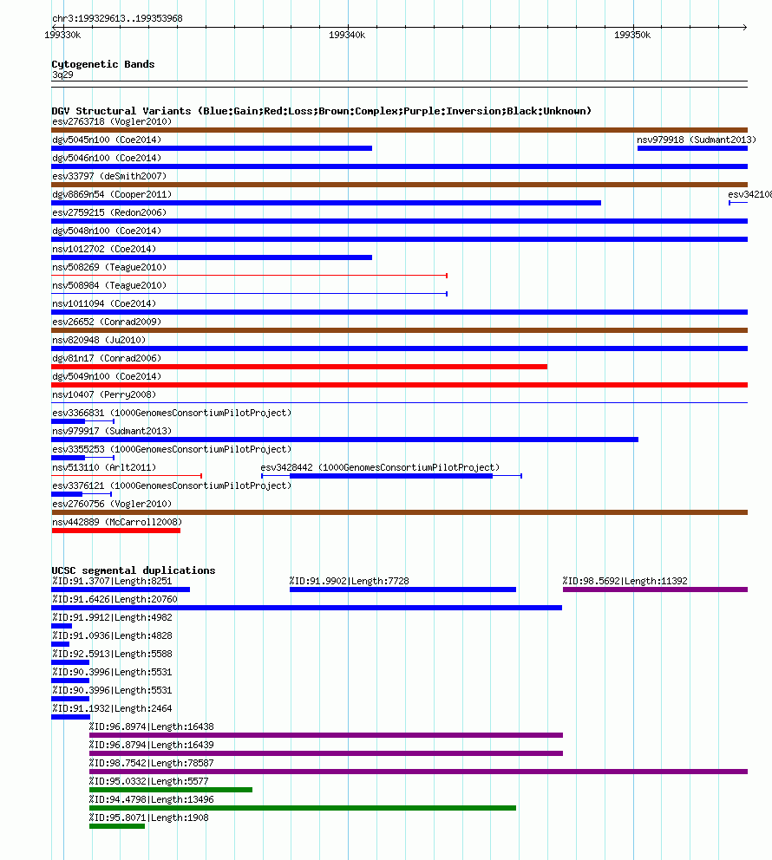Open esv2760756 (Vogler2010) entry
Viewport: 772px width, 860px height.
pyautogui.click(x=112, y=504)
